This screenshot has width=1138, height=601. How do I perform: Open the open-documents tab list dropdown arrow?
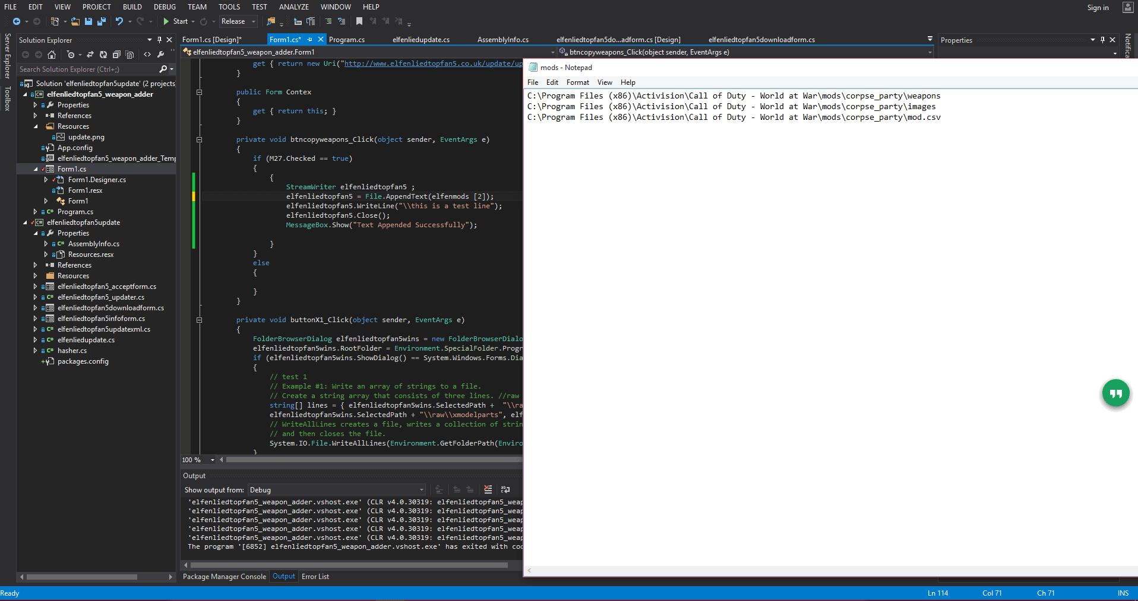[x=930, y=39]
